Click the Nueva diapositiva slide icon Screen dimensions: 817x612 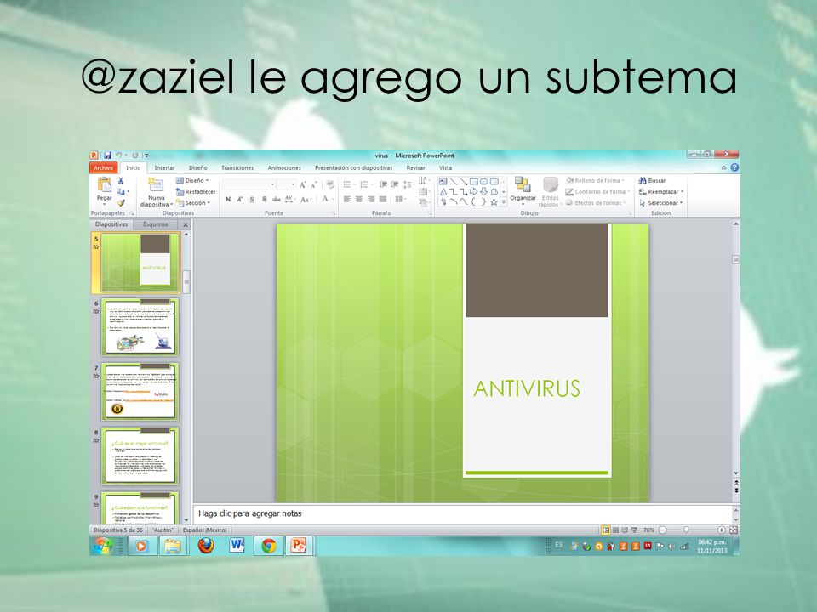156,184
